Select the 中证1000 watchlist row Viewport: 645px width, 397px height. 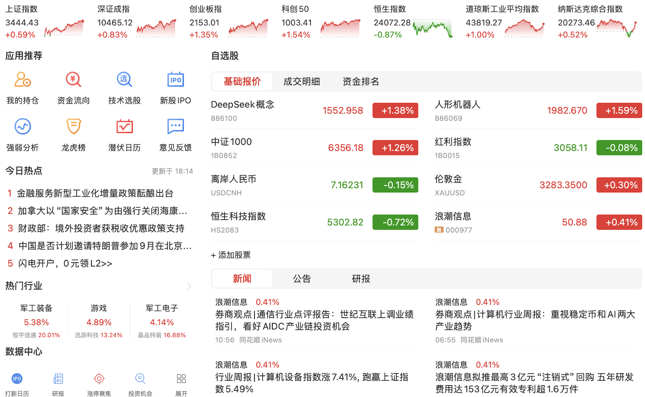(314, 148)
